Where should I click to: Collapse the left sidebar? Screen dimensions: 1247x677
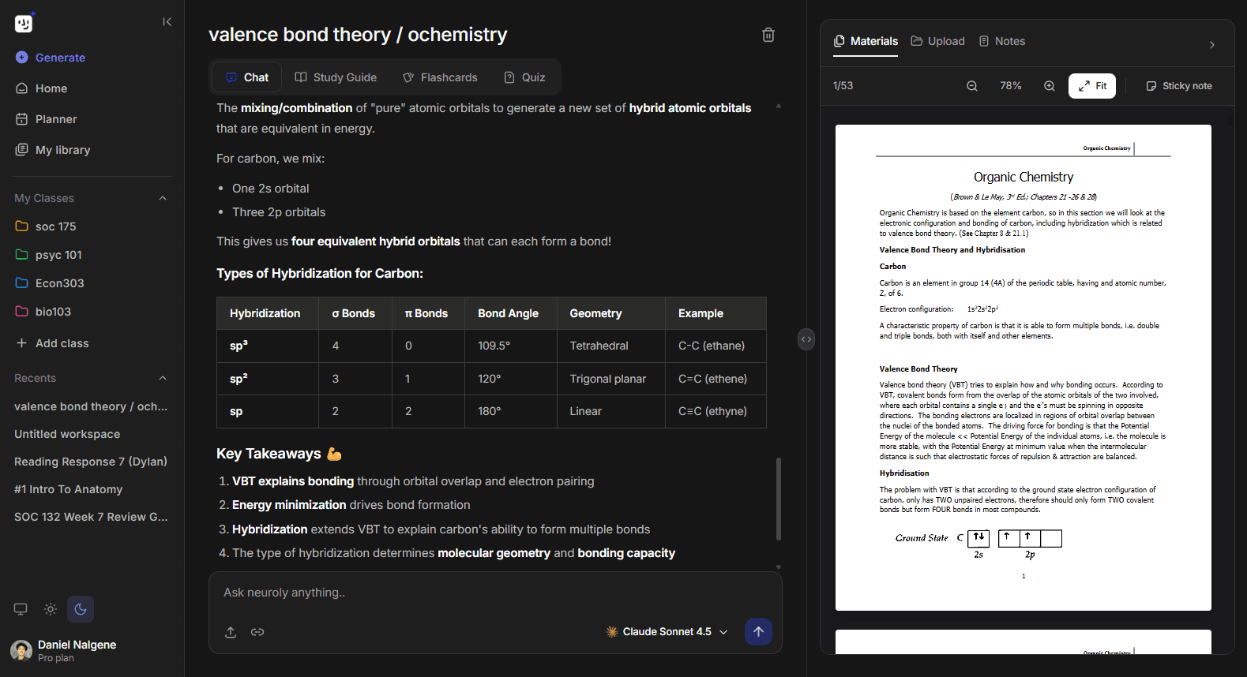tap(167, 22)
